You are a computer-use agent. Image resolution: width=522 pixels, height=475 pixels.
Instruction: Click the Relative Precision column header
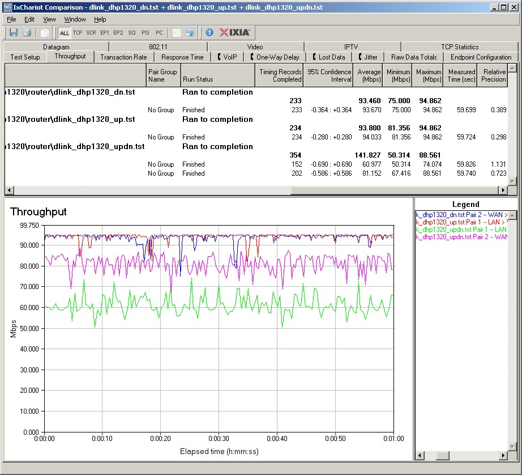pyautogui.click(x=493, y=75)
